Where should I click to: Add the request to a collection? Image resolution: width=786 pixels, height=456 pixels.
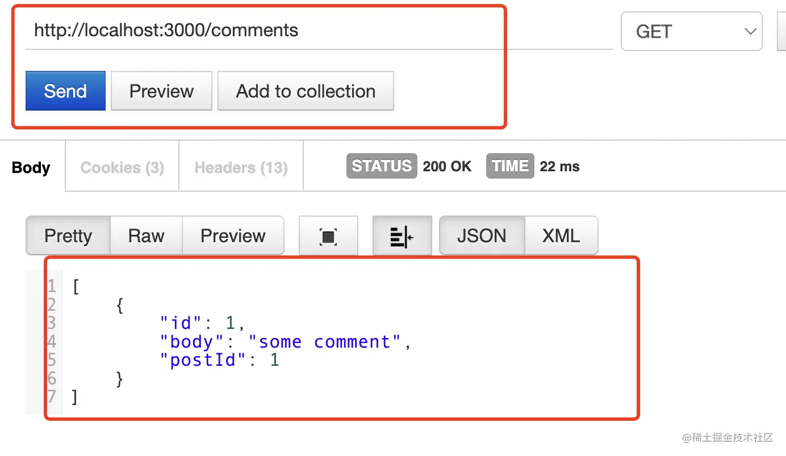306,91
